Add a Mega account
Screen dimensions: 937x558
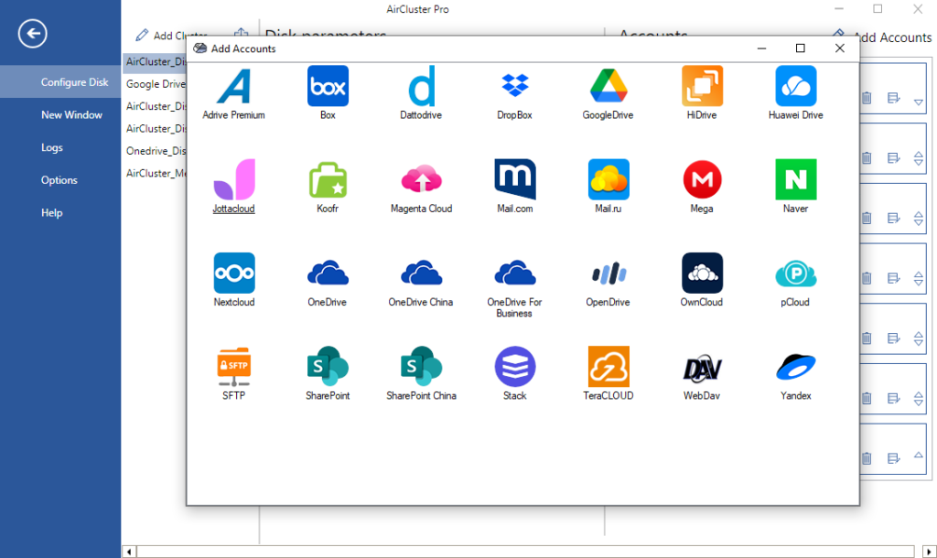coord(702,180)
